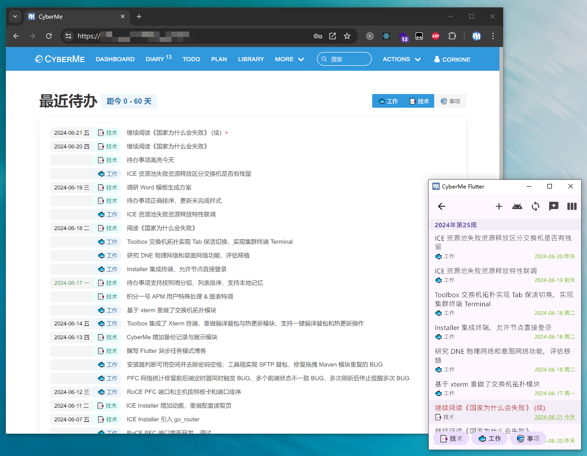This screenshot has width=587, height=456.
Task: Sync todos in Flutter window
Action: [x=535, y=206]
